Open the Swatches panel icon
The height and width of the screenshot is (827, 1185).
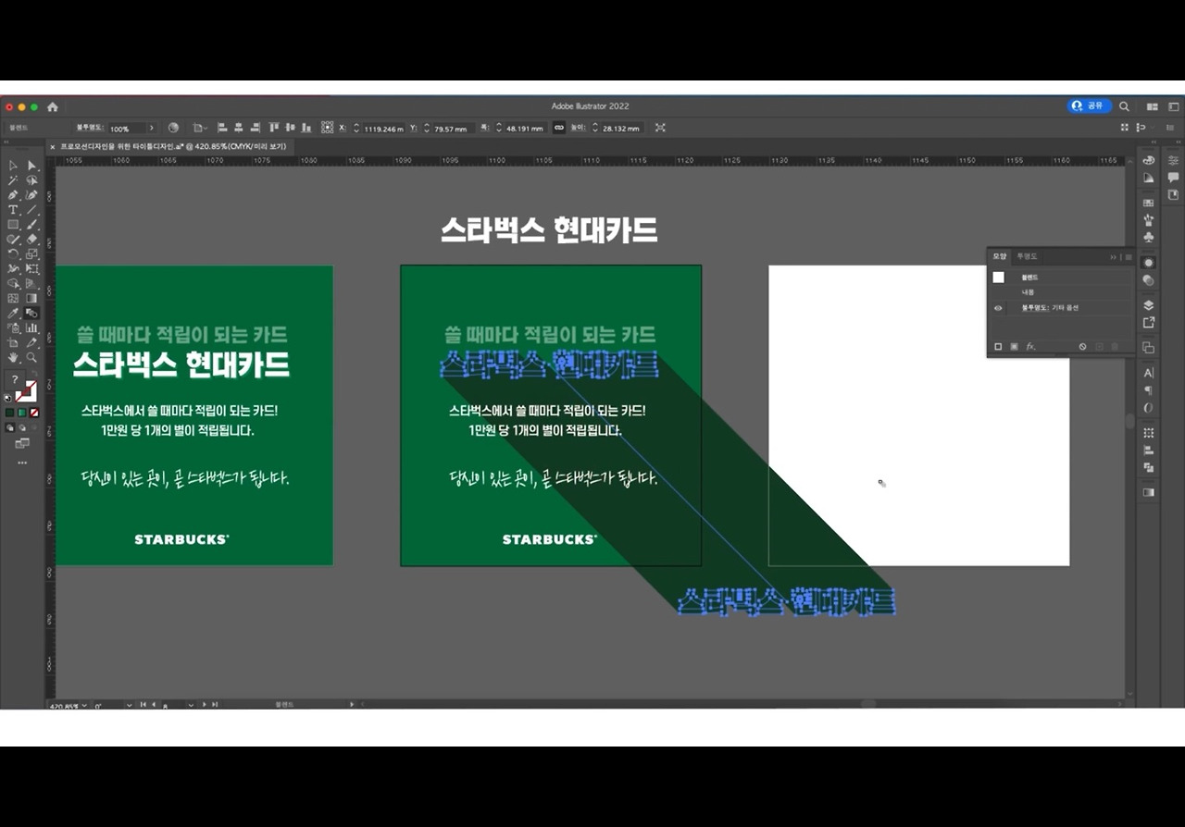tap(1149, 203)
